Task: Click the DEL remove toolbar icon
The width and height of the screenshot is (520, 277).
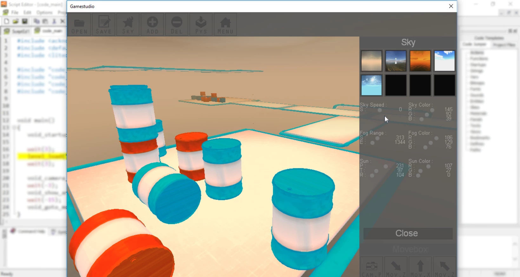Action: 177,24
